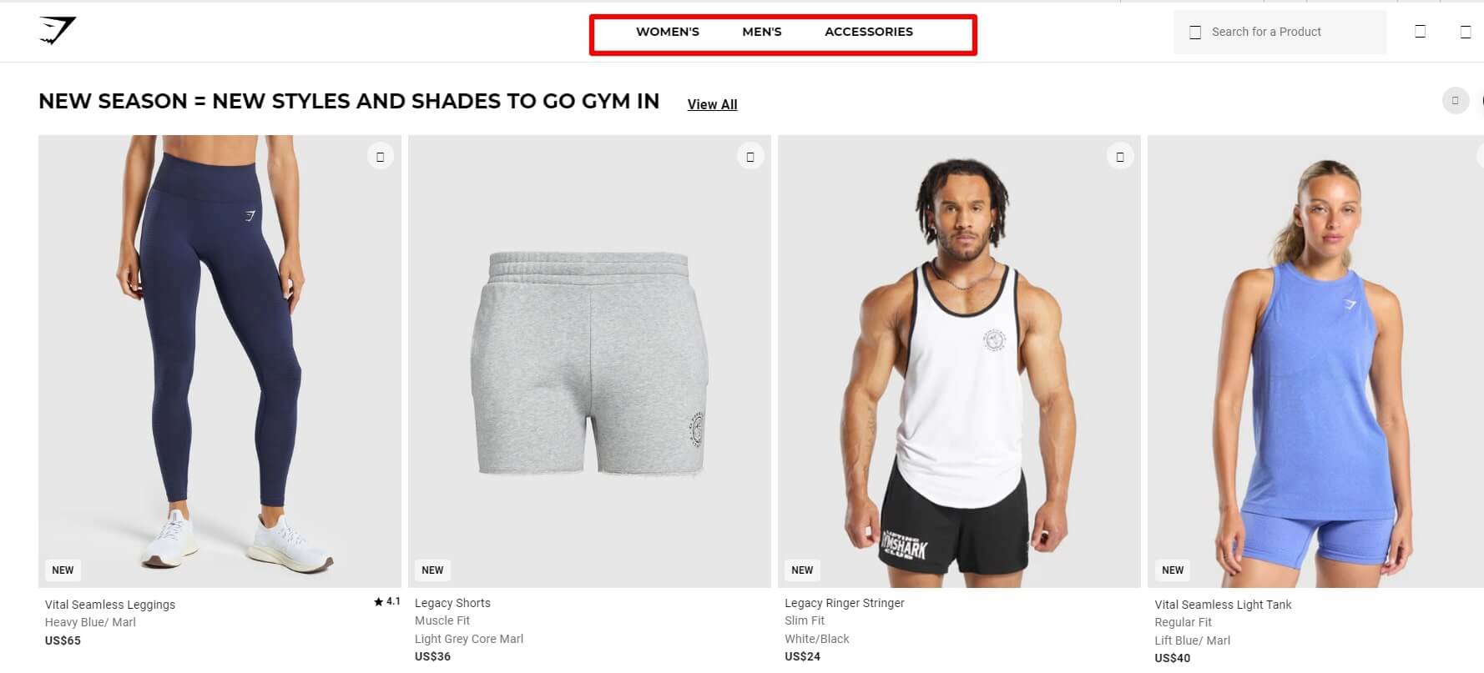This screenshot has width=1484, height=673.
Task: Click the View All link
Action: (x=712, y=104)
